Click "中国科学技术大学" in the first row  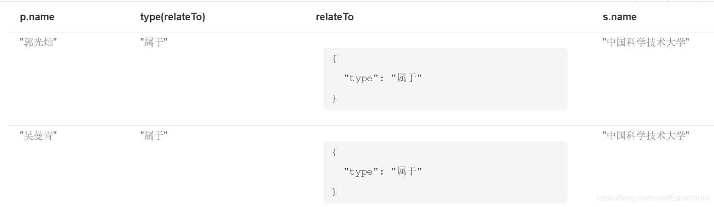pyautogui.click(x=646, y=42)
